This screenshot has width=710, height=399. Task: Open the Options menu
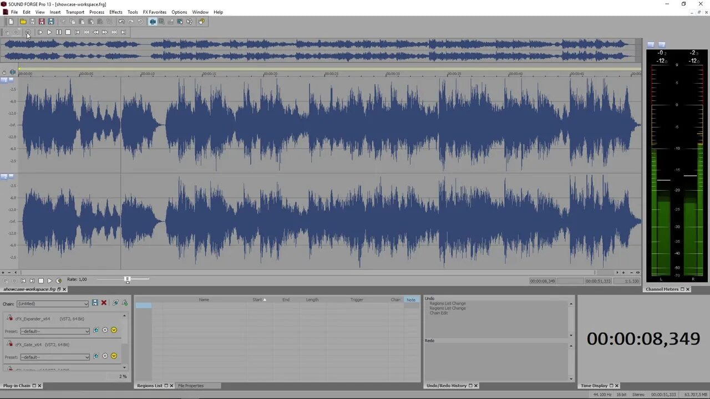point(179,12)
